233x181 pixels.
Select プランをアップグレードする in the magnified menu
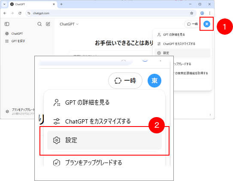pos(104,163)
